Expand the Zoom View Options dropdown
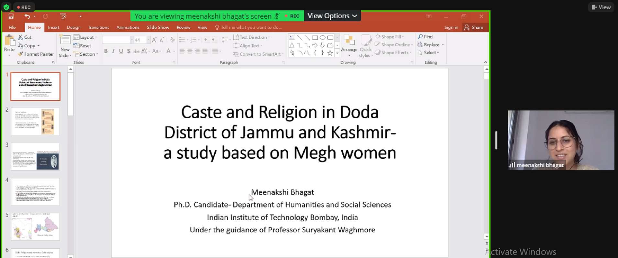The image size is (618, 258). tap(332, 16)
